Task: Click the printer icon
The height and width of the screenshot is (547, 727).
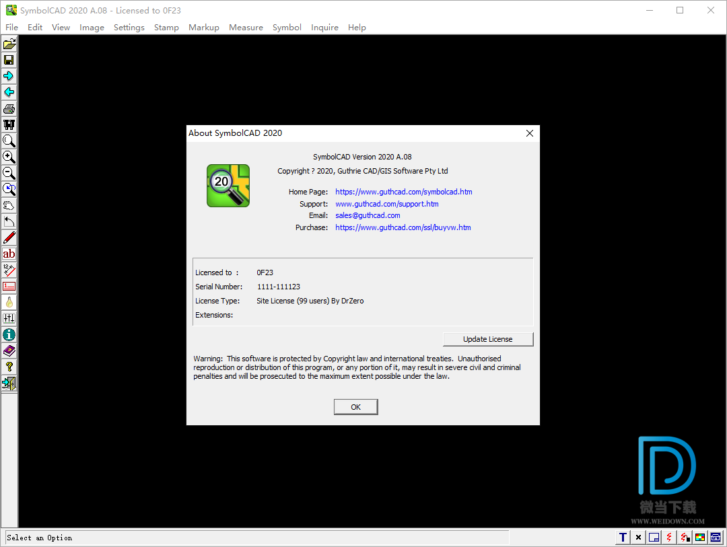Action: (x=9, y=109)
